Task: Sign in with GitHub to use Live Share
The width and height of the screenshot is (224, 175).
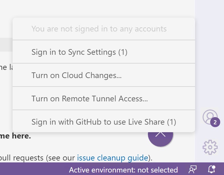Action: tap(104, 122)
